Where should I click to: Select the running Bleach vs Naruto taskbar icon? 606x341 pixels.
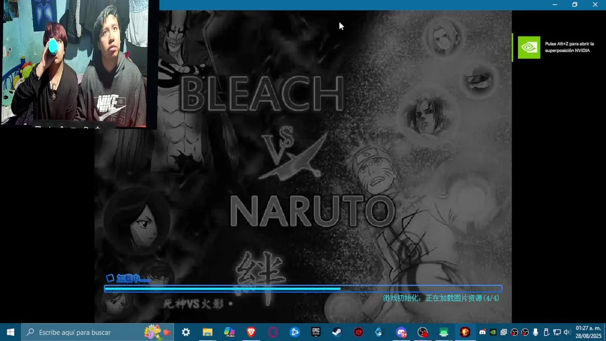pos(465,332)
